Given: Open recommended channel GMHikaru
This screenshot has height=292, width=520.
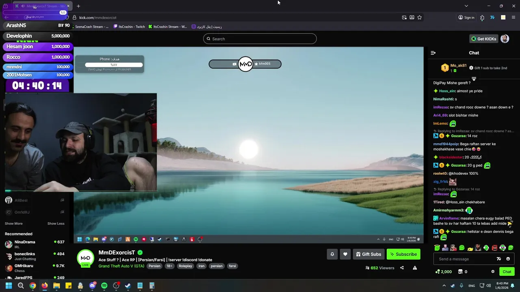Looking at the screenshot, I should [35, 268].
